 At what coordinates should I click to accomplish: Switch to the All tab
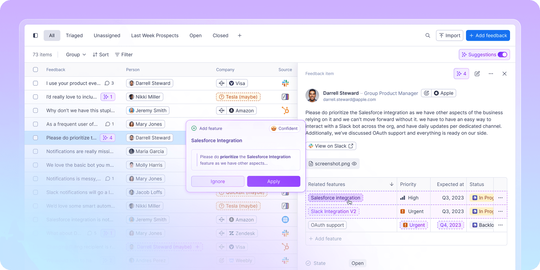[52, 35]
